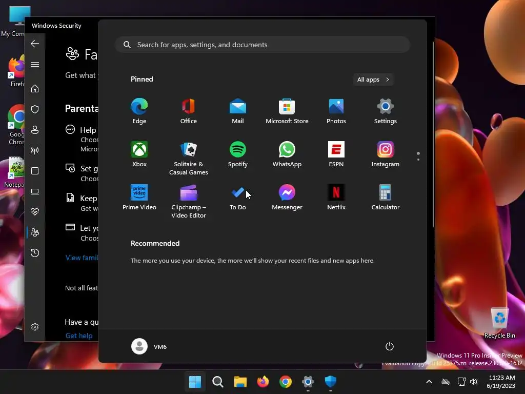Open the VM6 user account menu
This screenshot has width=525, height=394.
point(149,346)
